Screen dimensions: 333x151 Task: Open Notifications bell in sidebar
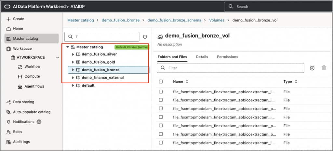pos(8,122)
